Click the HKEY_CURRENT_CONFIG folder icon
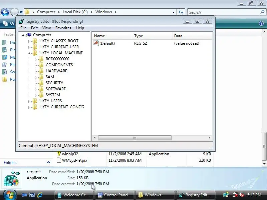 35,107
